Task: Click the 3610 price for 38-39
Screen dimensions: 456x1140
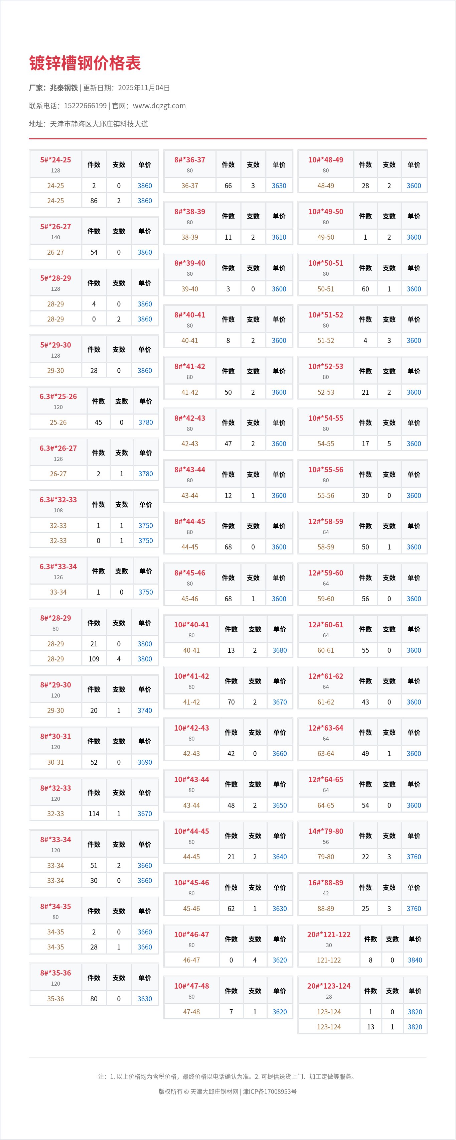Action: coord(279,237)
